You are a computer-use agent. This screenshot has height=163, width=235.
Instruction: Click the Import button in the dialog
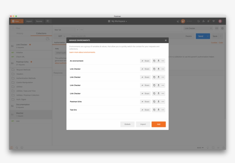point(143,124)
